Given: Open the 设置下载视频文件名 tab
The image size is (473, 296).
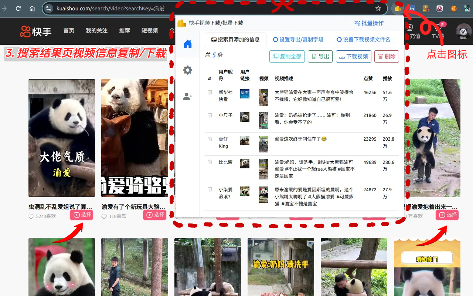Looking at the screenshot, I should pyautogui.click(x=363, y=40).
